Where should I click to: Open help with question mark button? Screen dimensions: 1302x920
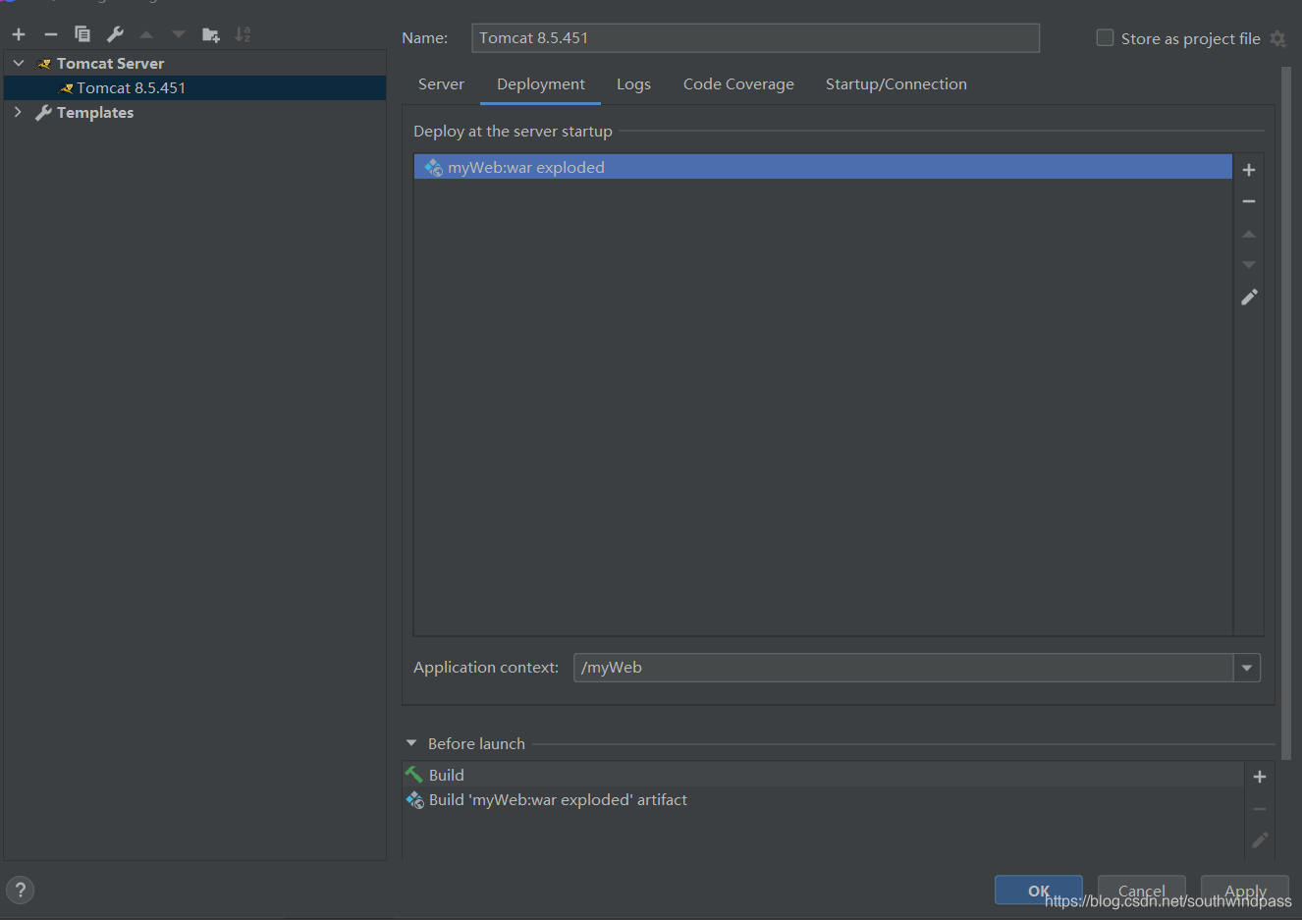(20, 891)
